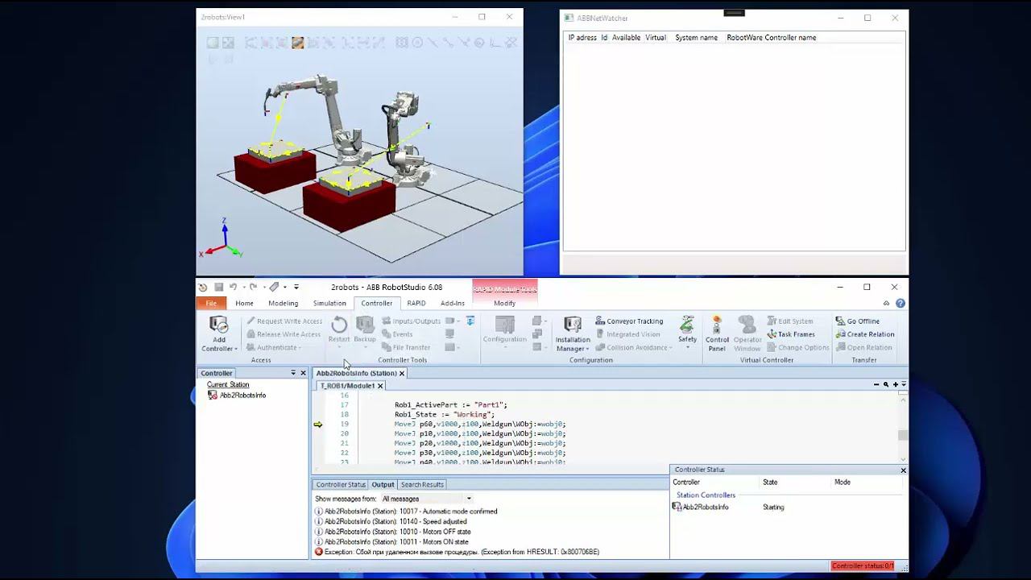Switch to the Search Results tab
Viewport: 1031px width, 580px height.
point(422,484)
